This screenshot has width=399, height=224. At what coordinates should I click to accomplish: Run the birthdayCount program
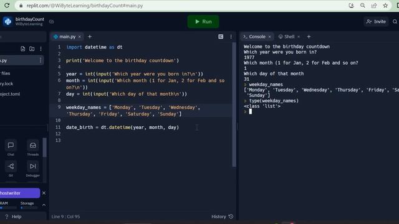(203, 22)
